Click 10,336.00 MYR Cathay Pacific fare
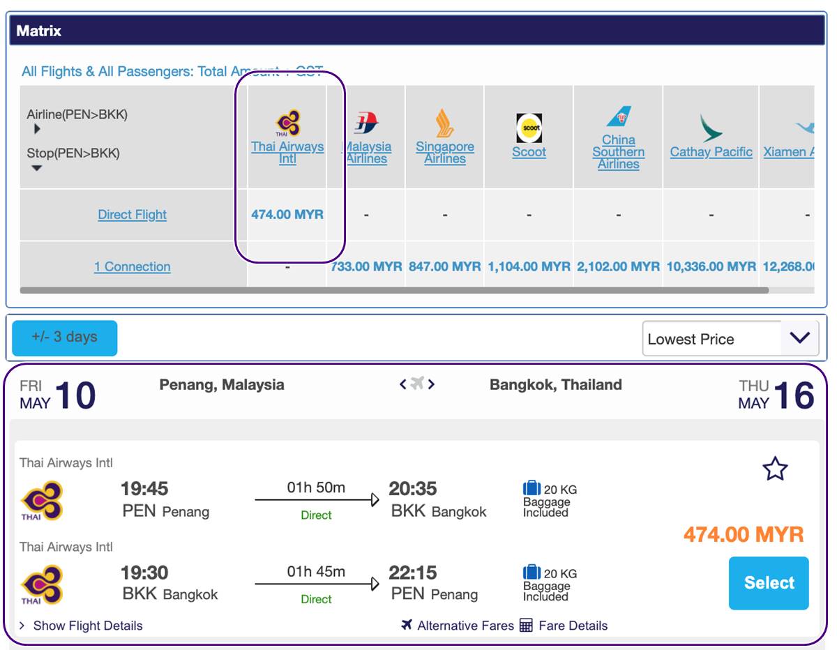 tap(711, 266)
